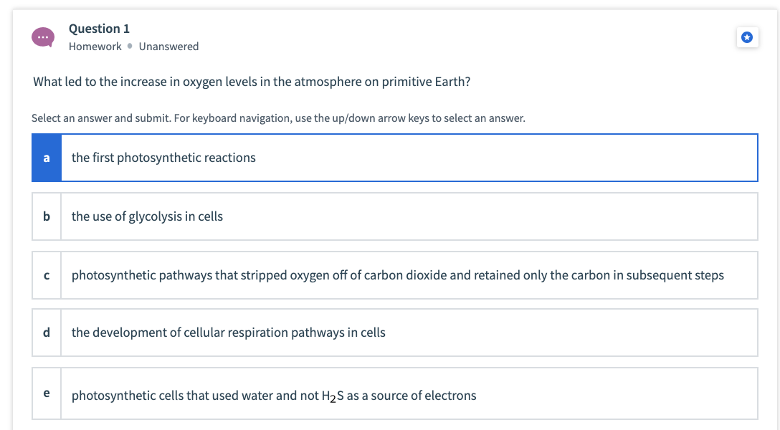
Task: Click the star icon in the top-right corner
Action: pyautogui.click(x=747, y=37)
